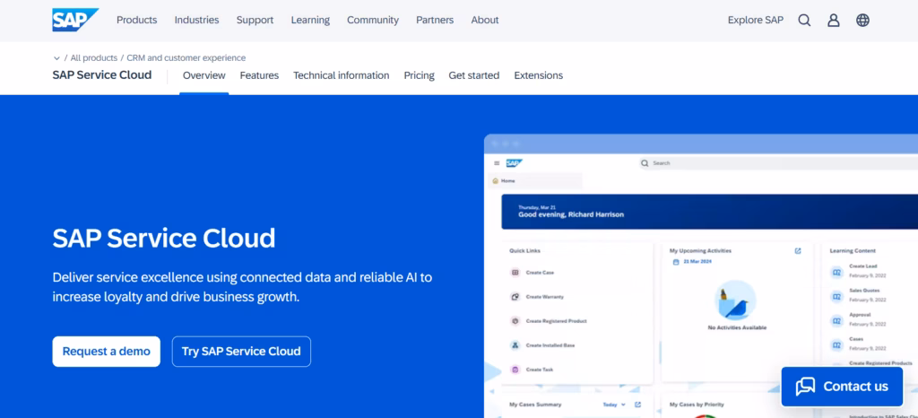
Task: Open the Community menu
Action: coord(373,20)
